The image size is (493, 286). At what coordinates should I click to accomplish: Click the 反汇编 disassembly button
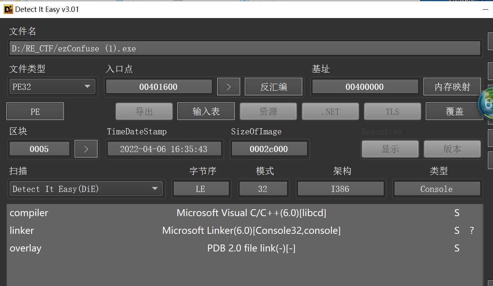(x=273, y=86)
